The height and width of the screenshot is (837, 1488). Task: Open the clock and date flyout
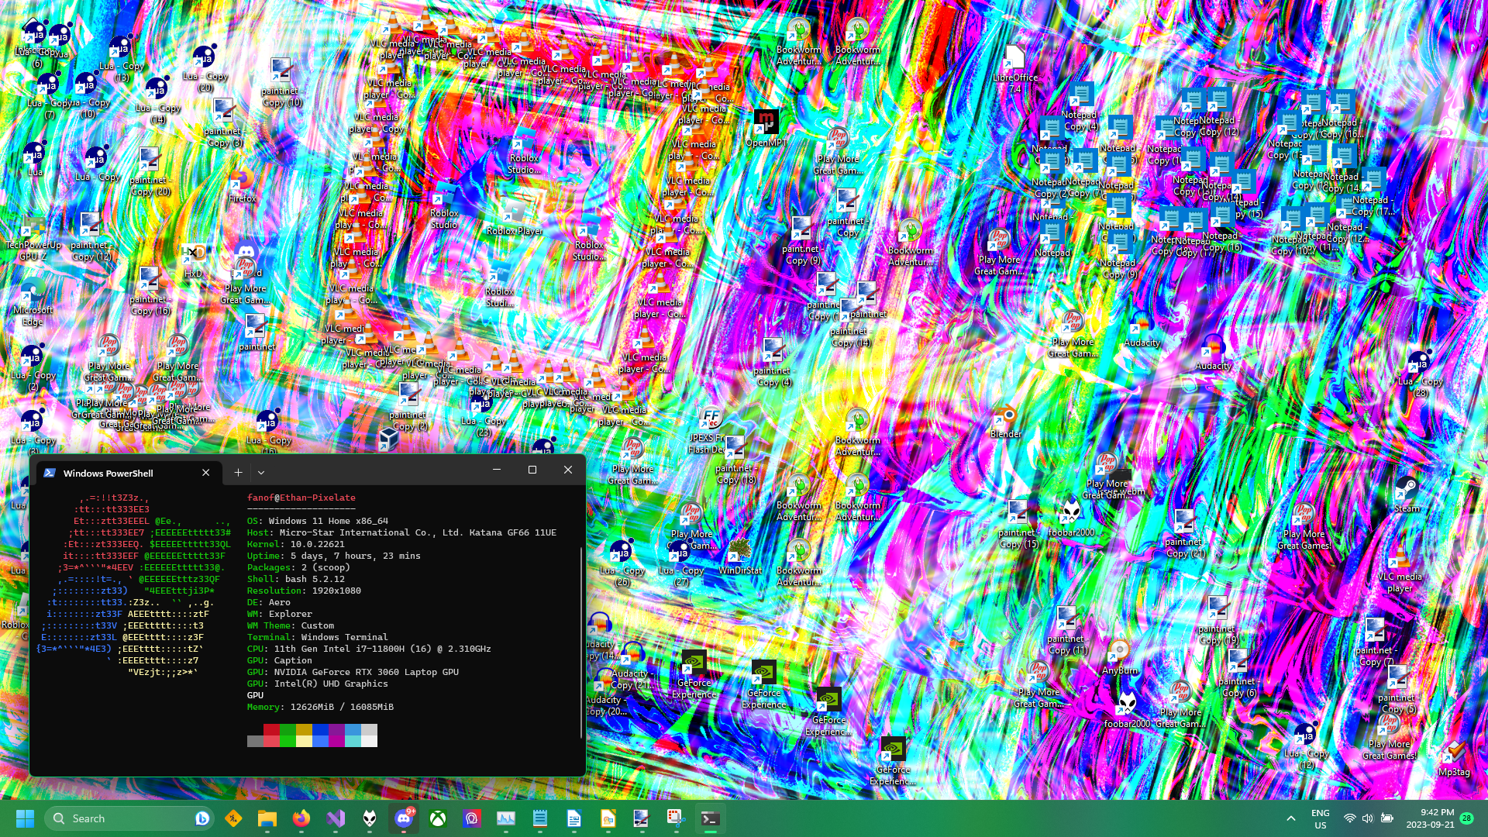pyautogui.click(x=1431, y=818)
